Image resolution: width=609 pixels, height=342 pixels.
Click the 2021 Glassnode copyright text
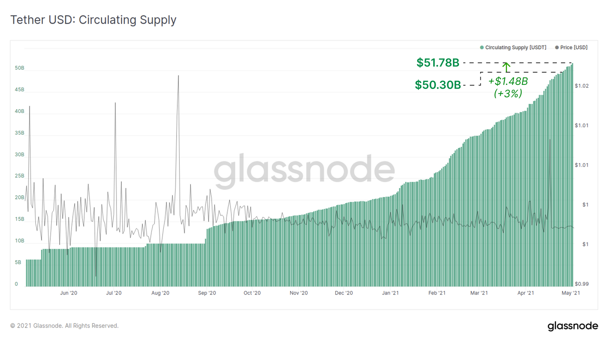64,326
